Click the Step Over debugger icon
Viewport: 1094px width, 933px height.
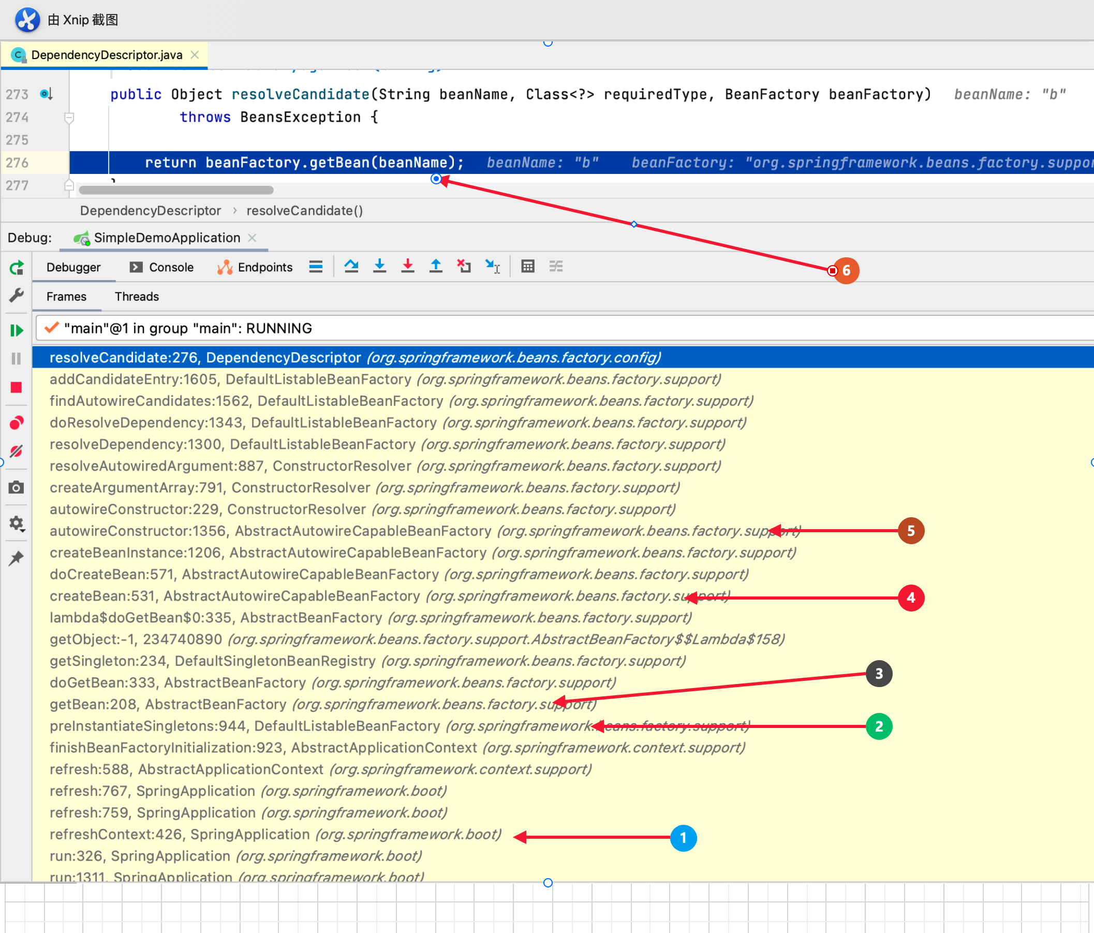351,266
